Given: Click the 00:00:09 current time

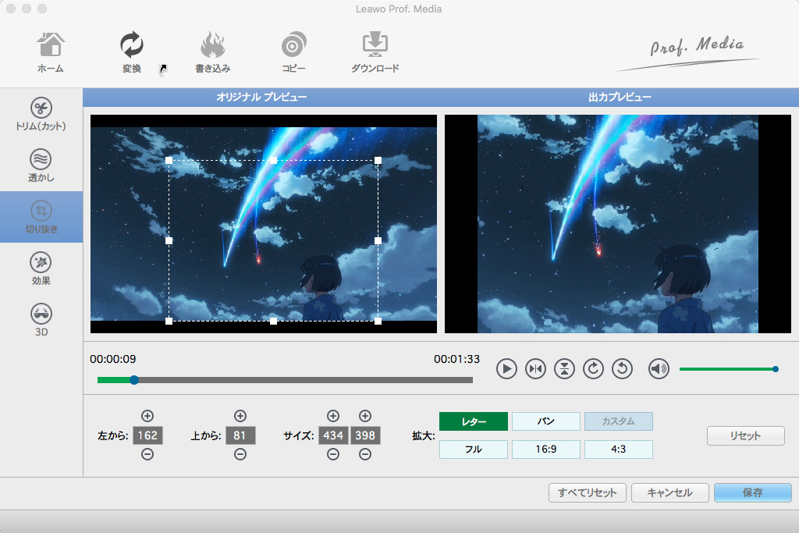Looking at the screenshot, I should coord(112,359).
